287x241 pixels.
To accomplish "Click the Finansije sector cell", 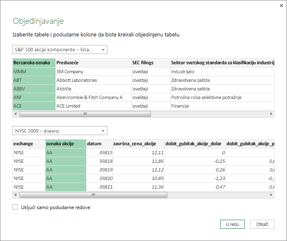I will pyautogui.click(x=222, y=106).
